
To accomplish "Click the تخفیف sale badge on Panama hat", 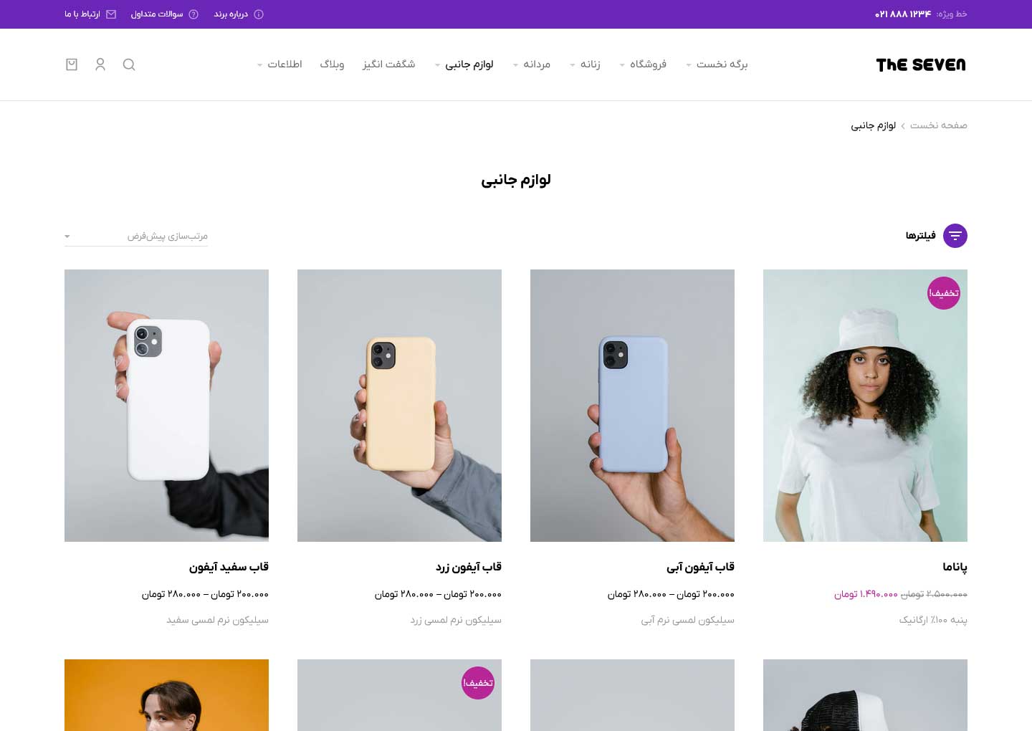I will tap(944, 293).
